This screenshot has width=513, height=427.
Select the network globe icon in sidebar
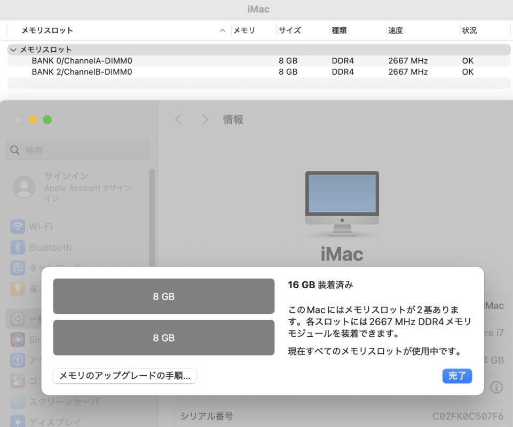click(x=18, y=267)
